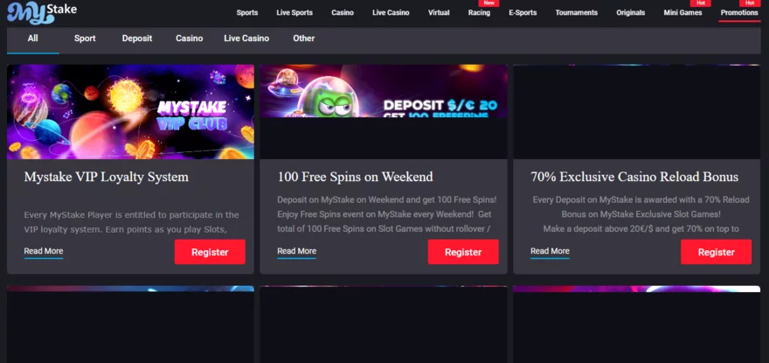Open the Tournaments page
This screenshot has width=769, height=363.
[x=576, y=13]
